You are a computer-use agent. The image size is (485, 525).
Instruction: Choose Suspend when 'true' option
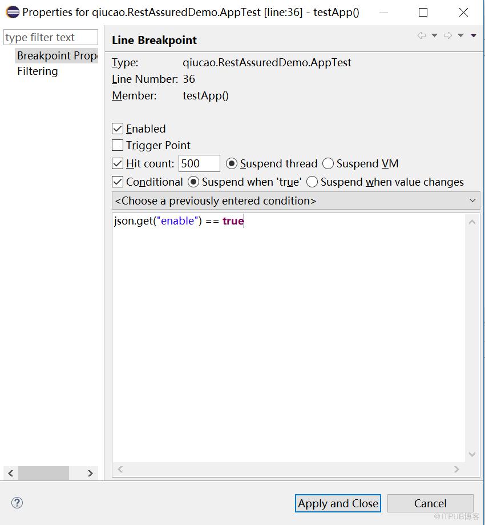pos(193,182)
